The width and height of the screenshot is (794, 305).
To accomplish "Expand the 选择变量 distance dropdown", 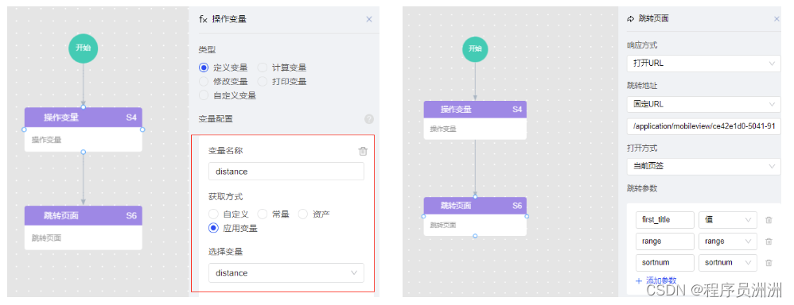I will pos(286,272).
